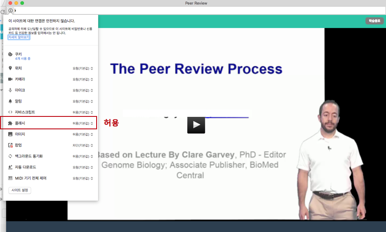
Task: Open the 플래시 permission dropdown
Action: pos(83,123)
